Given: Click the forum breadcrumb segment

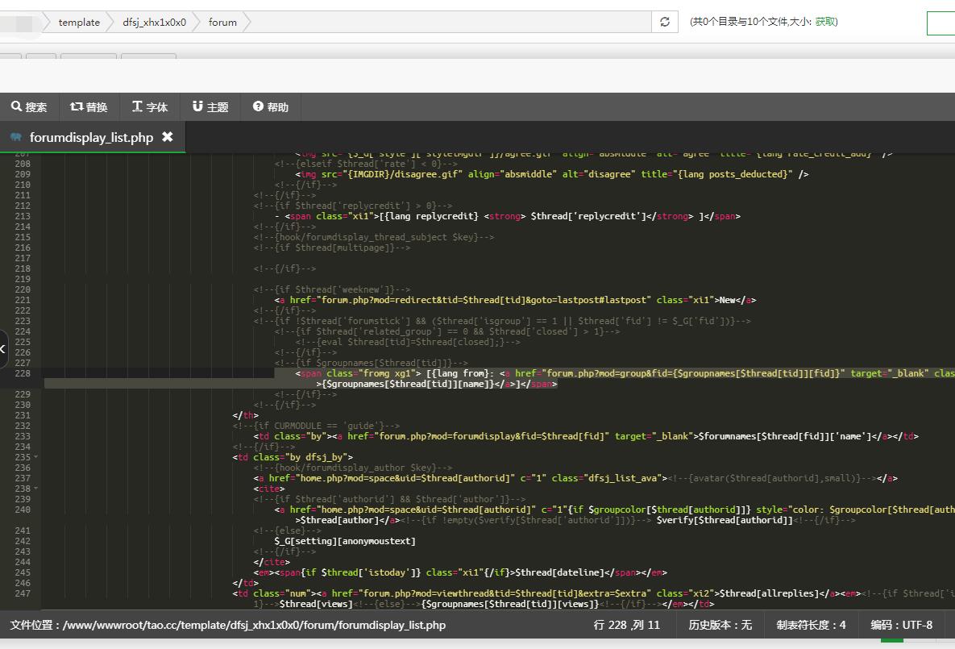Looking at the screenshot, I should 222,22.
